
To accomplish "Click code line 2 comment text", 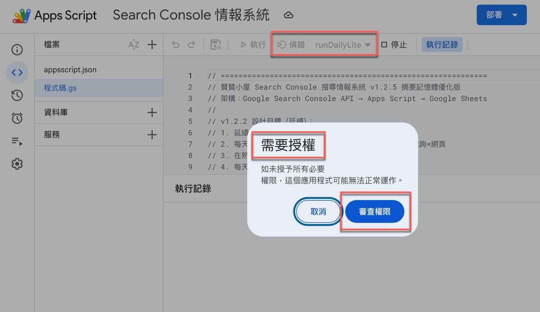I will coord(334,87).
